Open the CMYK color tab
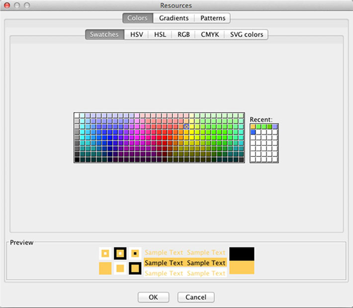The height and width of the screenshot is (308, 353). pos(210,34)
